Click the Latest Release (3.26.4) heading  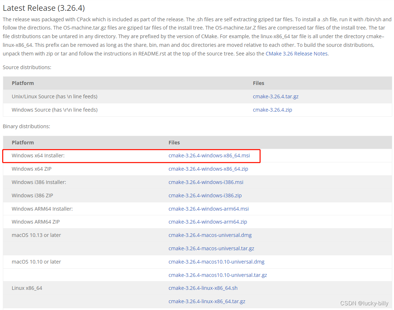pyautogui.click(x=44, y=8)
